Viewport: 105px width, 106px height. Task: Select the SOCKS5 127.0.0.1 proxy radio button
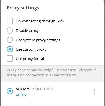[10, 91]
